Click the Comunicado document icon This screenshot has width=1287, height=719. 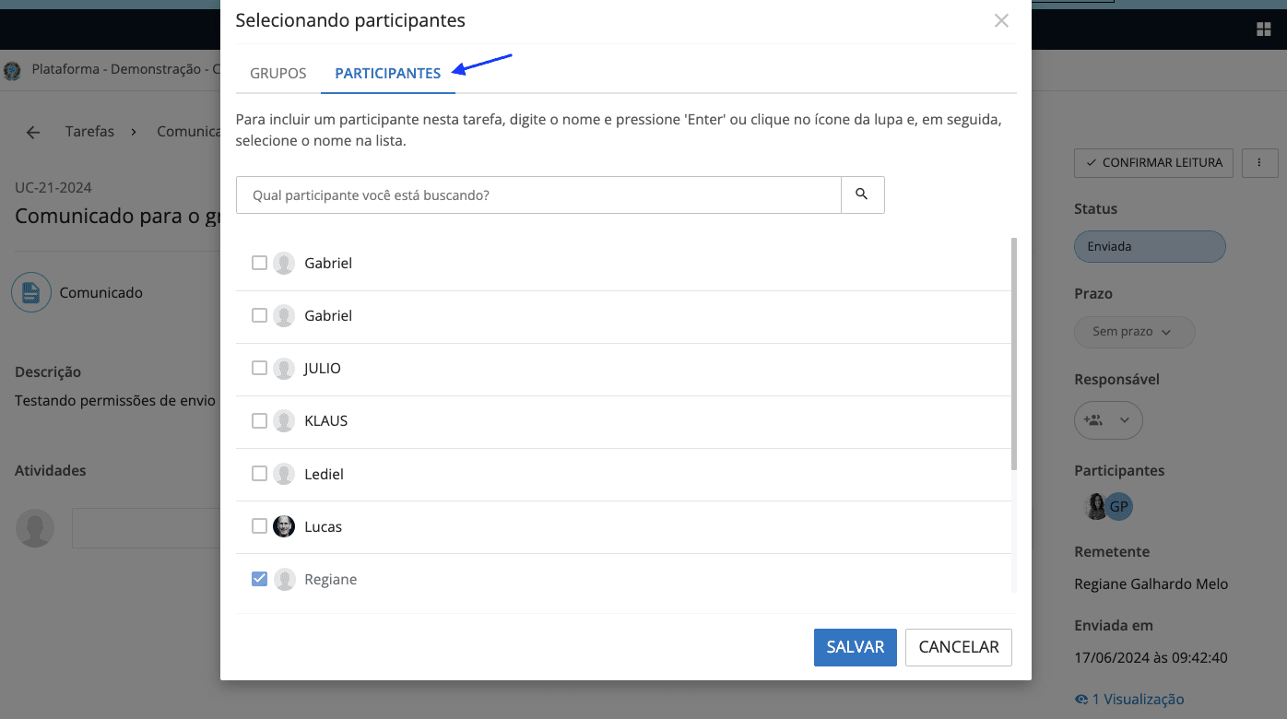tap(30, 293)
